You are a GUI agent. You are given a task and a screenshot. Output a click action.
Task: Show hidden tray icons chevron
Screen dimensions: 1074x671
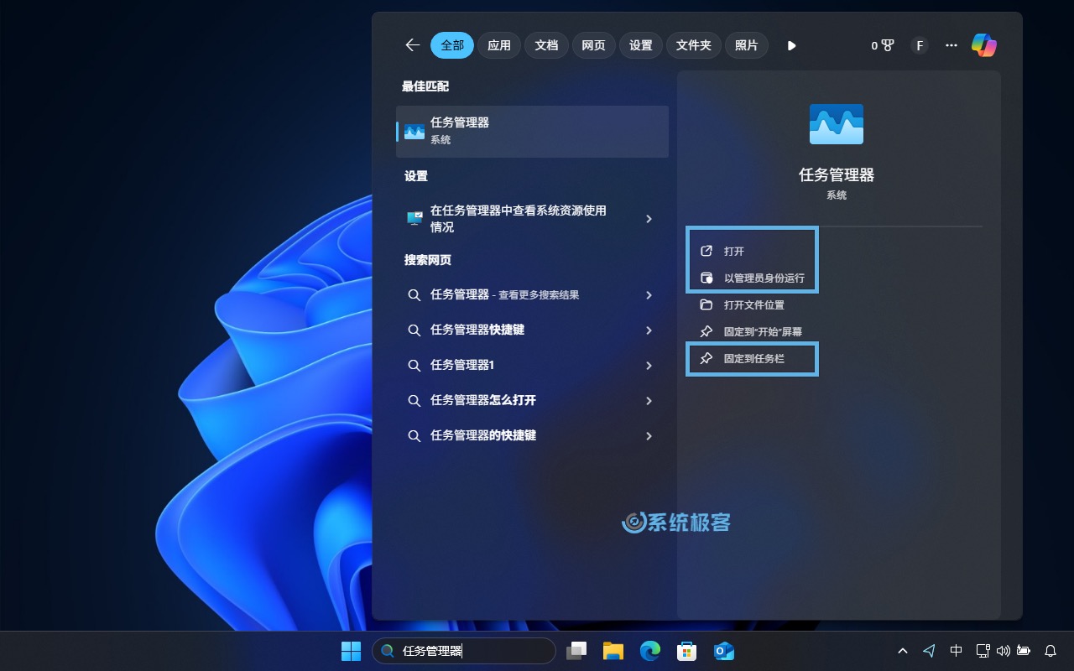tap(903, 651)
